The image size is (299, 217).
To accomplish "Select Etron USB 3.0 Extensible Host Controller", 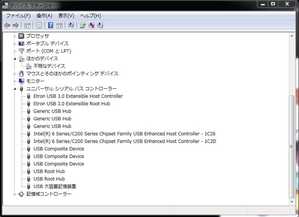I will [x=78, y=96].
